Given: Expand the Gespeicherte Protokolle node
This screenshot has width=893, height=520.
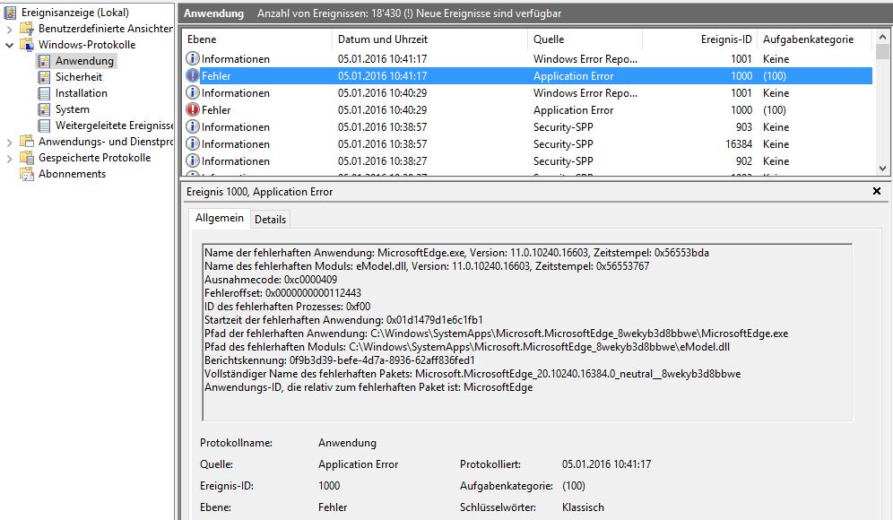Looking at the screenshot, I should pos(10,158).
